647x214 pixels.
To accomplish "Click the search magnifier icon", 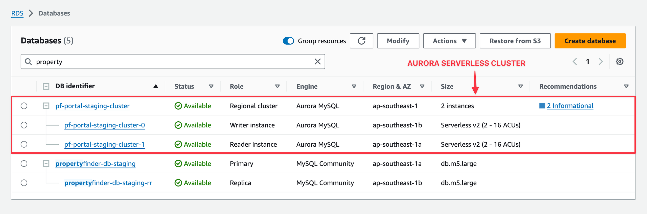I will tap(28, 62).
